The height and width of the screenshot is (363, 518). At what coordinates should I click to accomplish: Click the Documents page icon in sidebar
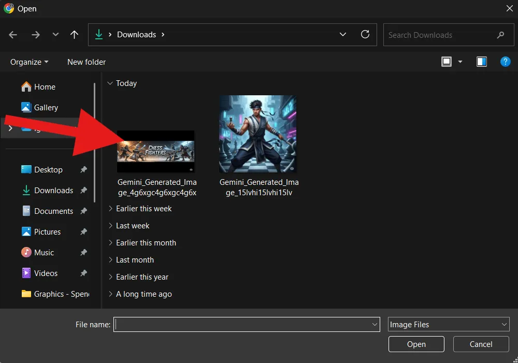(26, 211)
